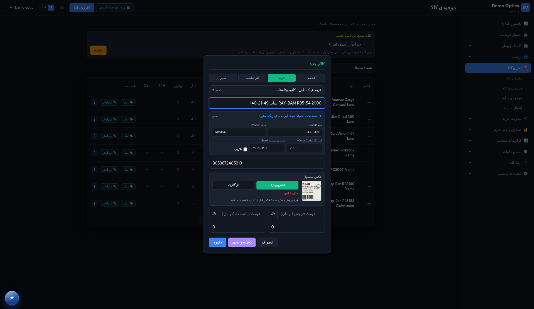
Task: Click the insurance and tax shield icon
Action: pyautogui.click(x=526, y=152)
